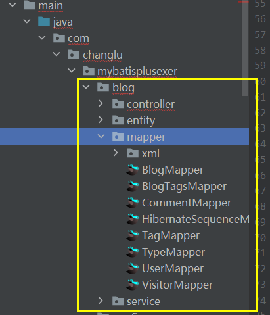Select the HibernateSequenceMapper file icon
The height and width of the screenshot is (315, 270).
click(133, 219)
